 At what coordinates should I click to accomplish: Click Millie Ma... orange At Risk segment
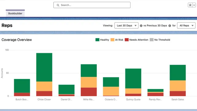(x=89, y=82)
